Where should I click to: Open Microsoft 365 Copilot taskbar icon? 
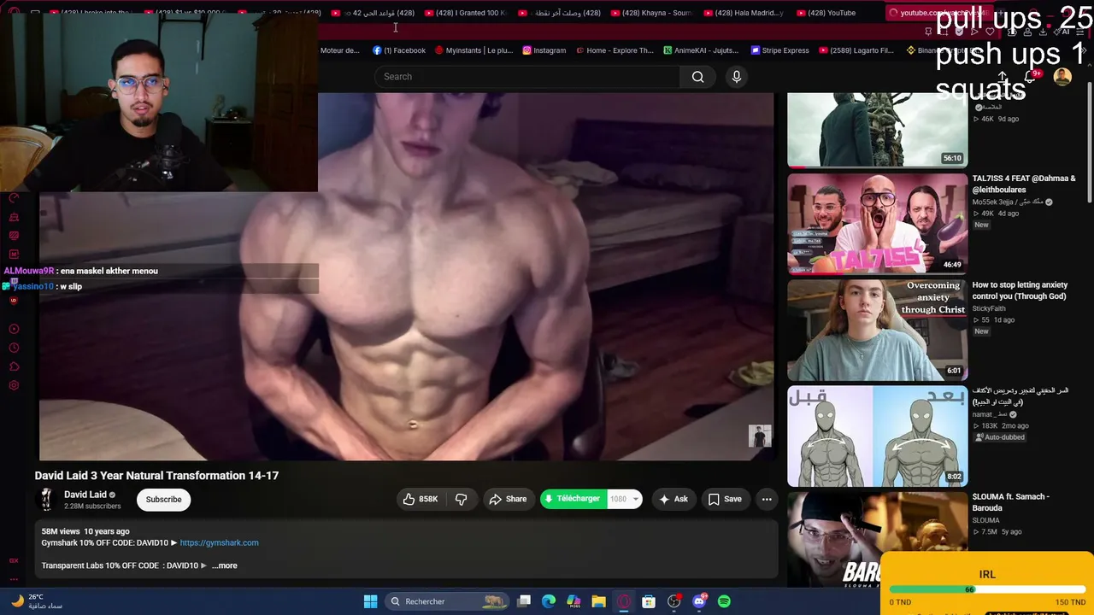click(x=573, y=601)
